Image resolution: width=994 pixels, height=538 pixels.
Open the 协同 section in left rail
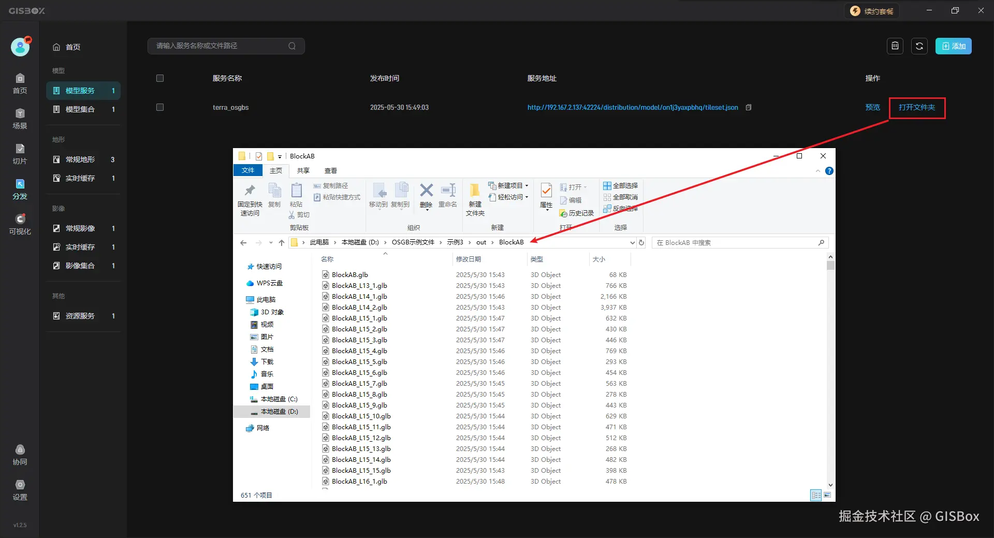[x=20, y=455]
